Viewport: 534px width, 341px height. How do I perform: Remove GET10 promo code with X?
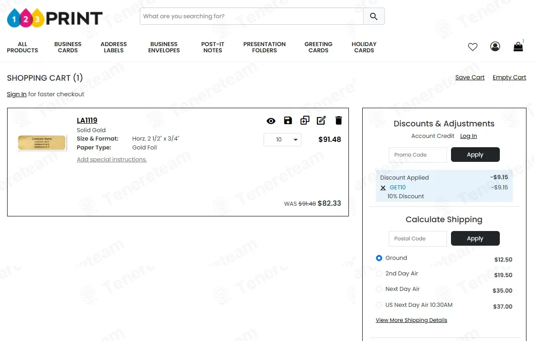(383, 188)
